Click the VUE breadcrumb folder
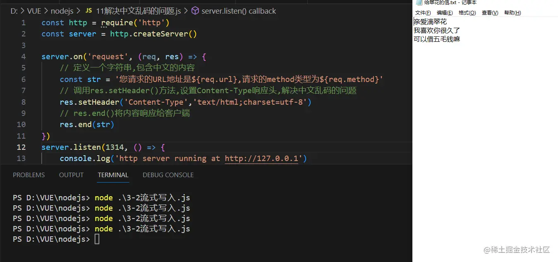 coord(34,11)
